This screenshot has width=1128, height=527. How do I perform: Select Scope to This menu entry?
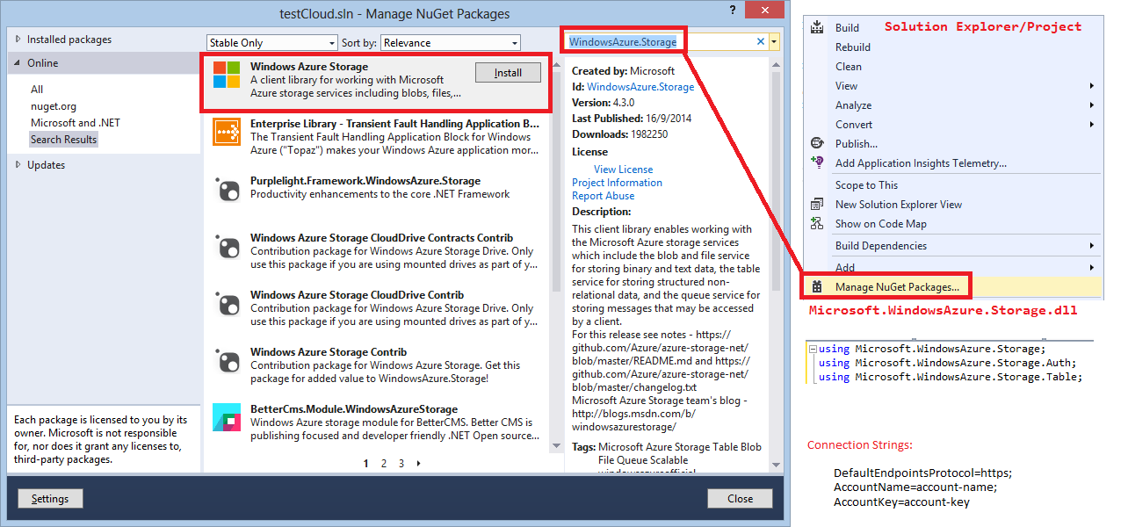866,184
